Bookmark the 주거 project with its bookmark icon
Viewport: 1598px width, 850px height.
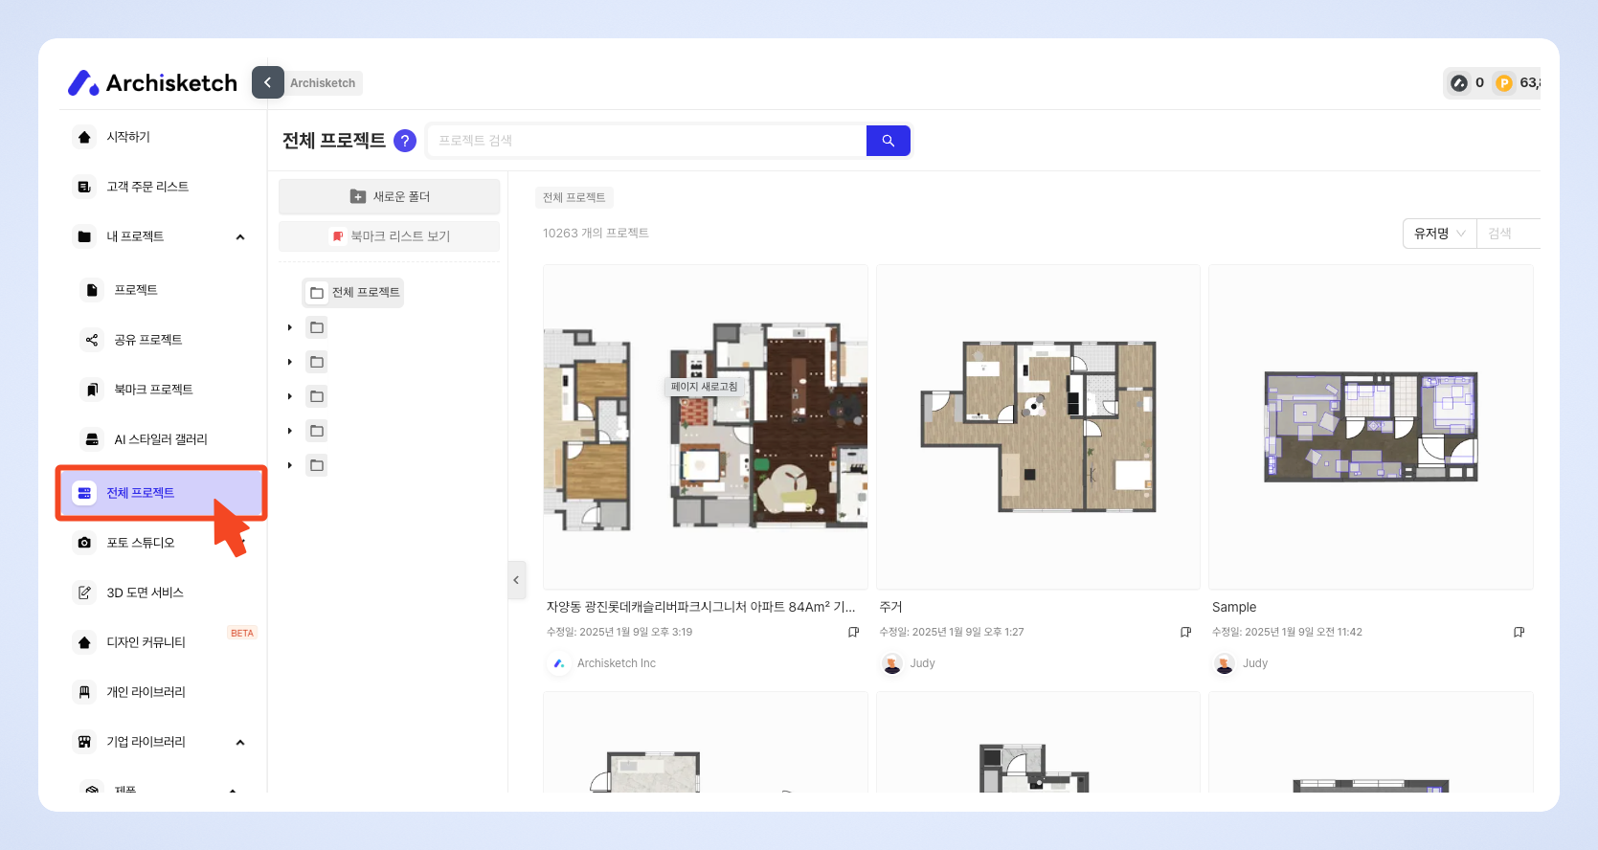1185,632
